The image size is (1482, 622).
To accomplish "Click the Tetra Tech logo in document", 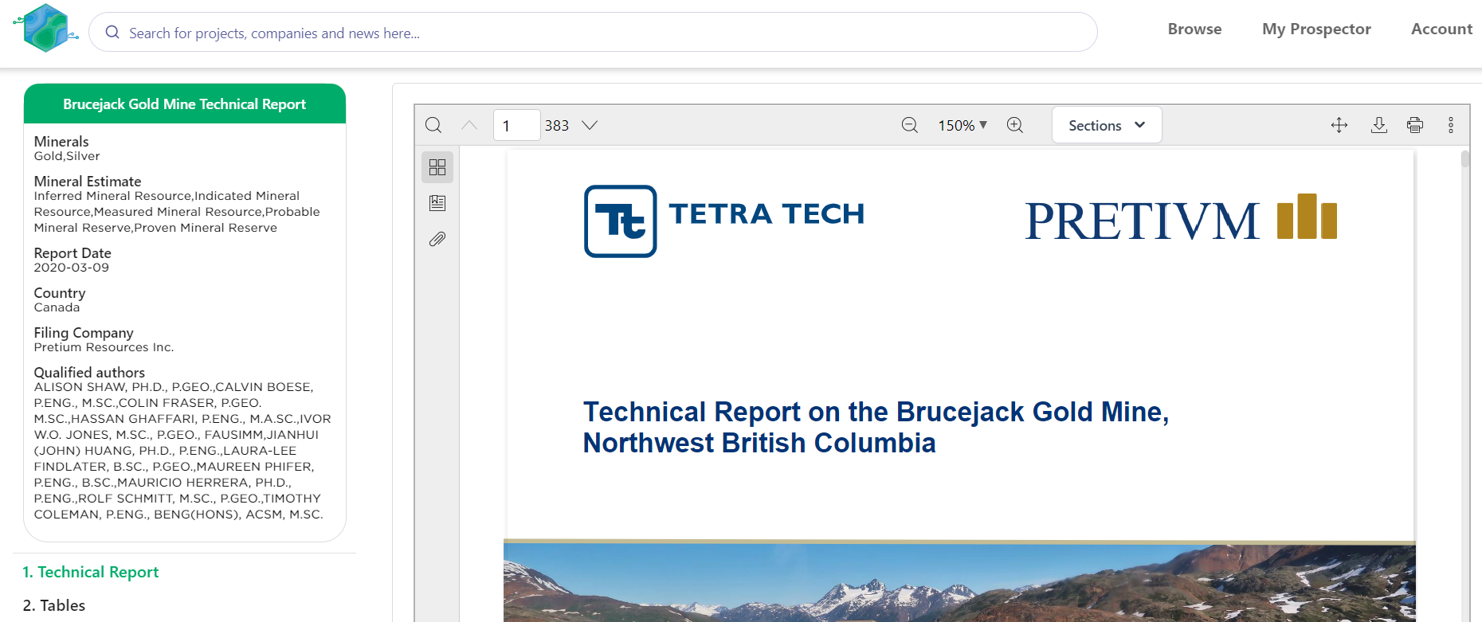I will [724, 221].
